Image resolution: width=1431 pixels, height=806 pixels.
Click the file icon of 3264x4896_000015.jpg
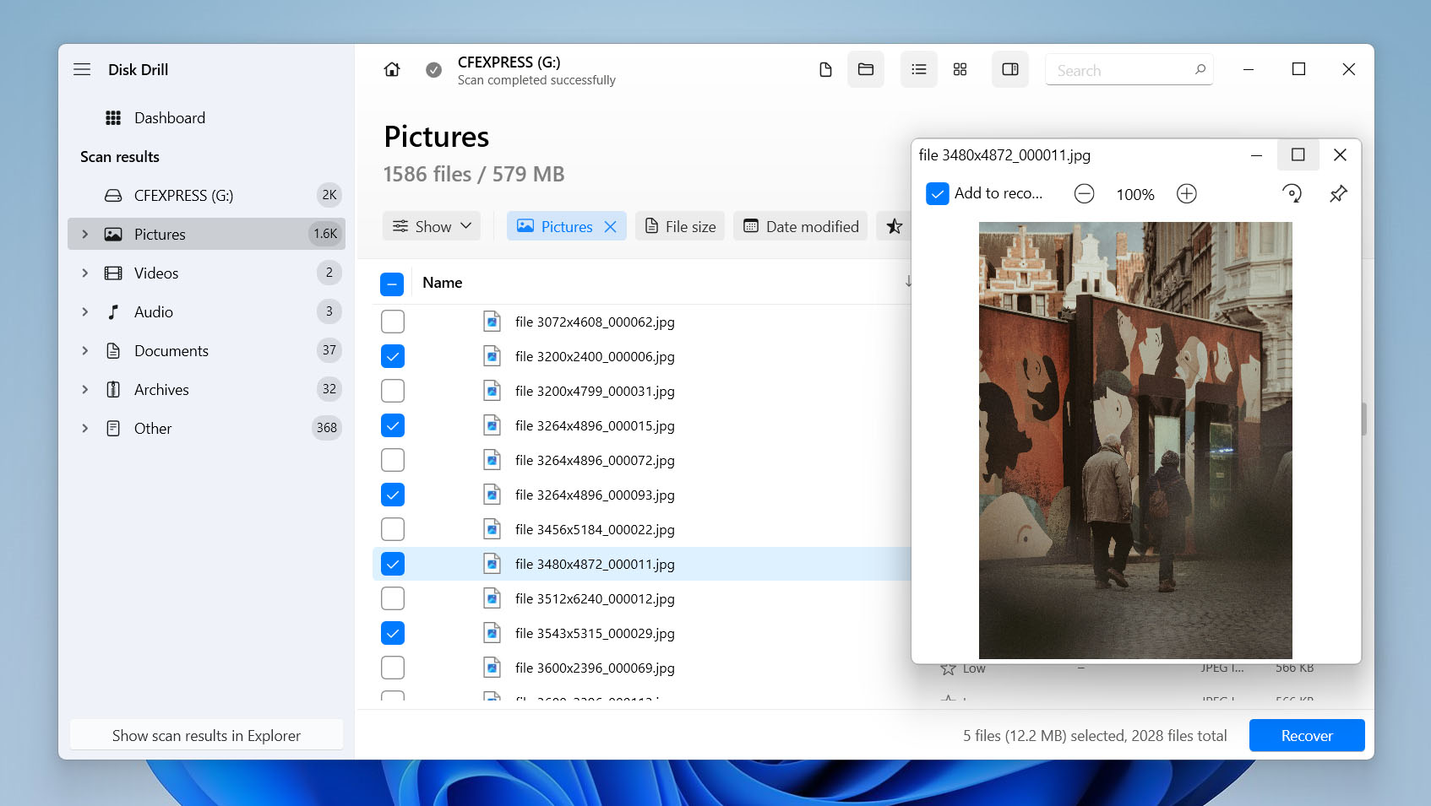492,425
